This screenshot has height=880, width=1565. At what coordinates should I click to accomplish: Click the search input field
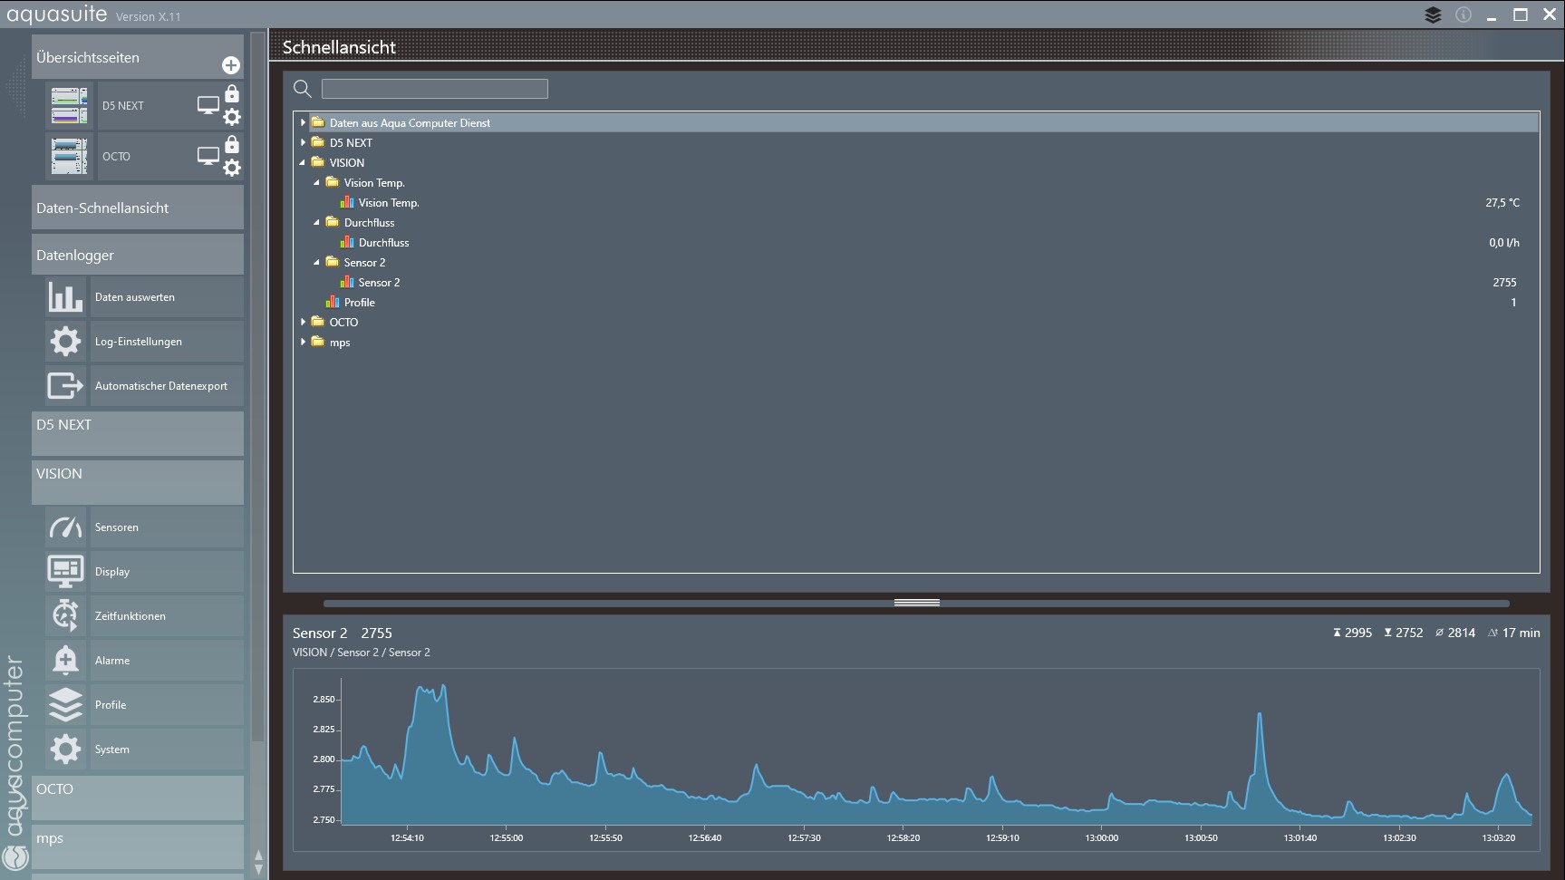click(434, 89)
